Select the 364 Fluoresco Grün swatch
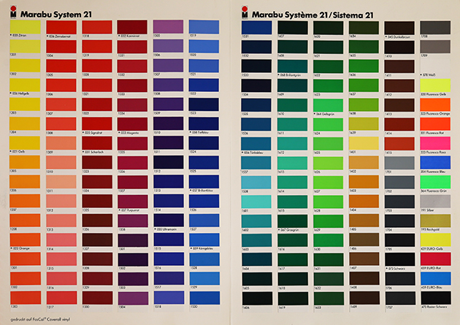The height and width of the screenshot is (325, 460). click(436, 182)
